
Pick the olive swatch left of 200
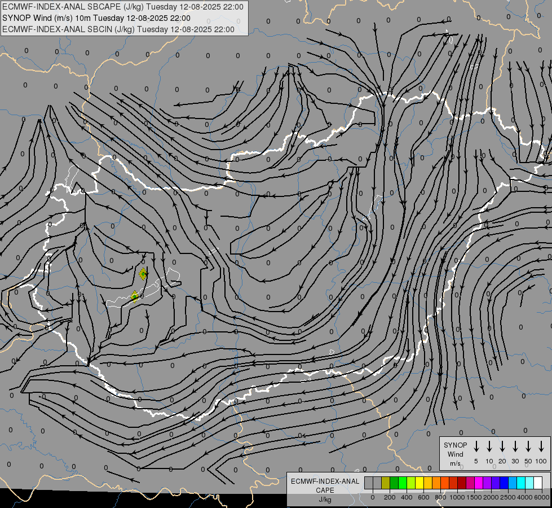click(x=386, y=483)
